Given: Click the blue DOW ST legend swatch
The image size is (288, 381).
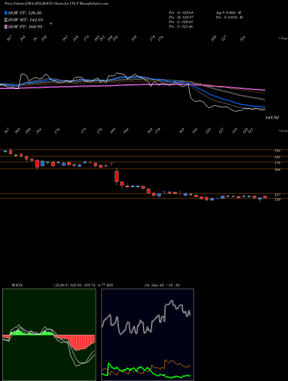Looking at the screenshot, I should [x=6, y=13].
